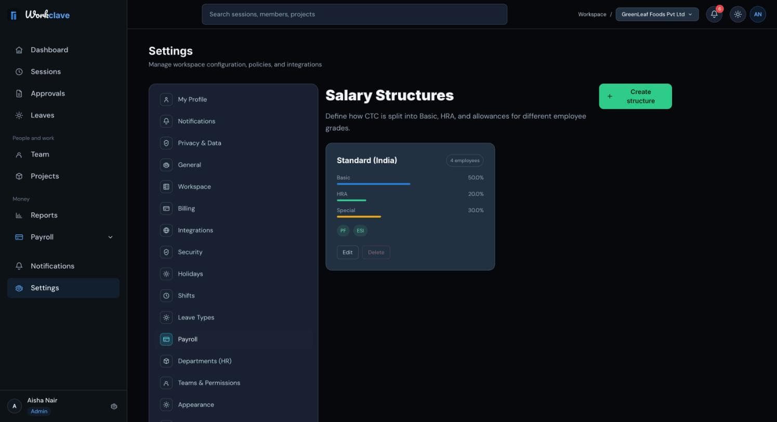The height and width of the screenshot is (422, 777).
Task: Select the Payroll settings tab
Action: point(233,339)
